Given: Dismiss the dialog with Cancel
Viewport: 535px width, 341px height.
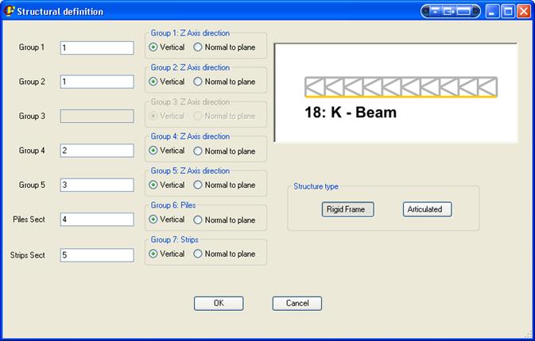Looking at the screenshot, I should pos(297,303).
